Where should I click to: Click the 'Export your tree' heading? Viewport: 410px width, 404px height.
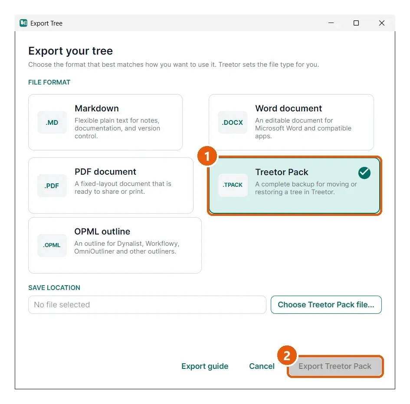coord(71,51)
